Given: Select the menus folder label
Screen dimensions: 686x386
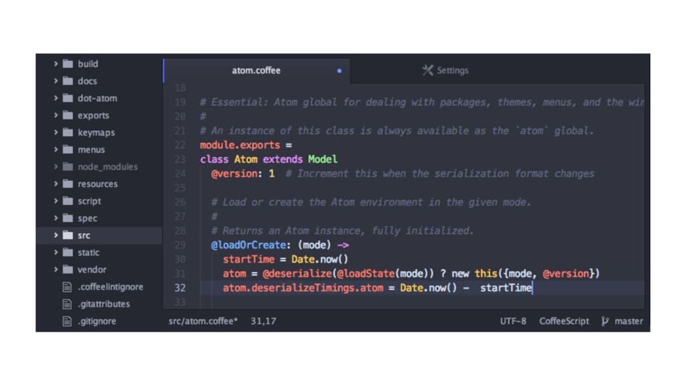Looking at the screenshot, I should point(91,149).
